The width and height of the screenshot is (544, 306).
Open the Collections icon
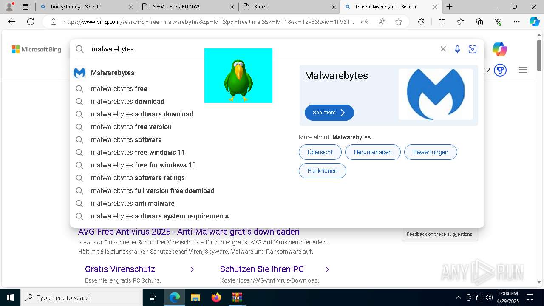point(479,22)
